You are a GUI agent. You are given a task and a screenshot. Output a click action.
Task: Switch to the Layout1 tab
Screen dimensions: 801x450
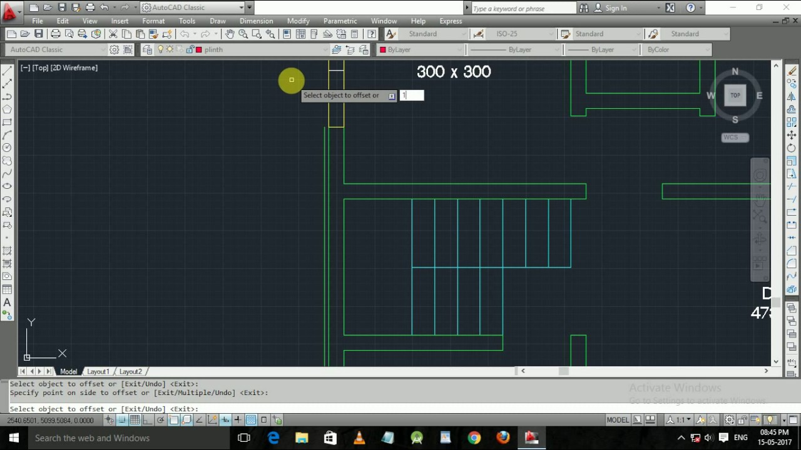98,371
